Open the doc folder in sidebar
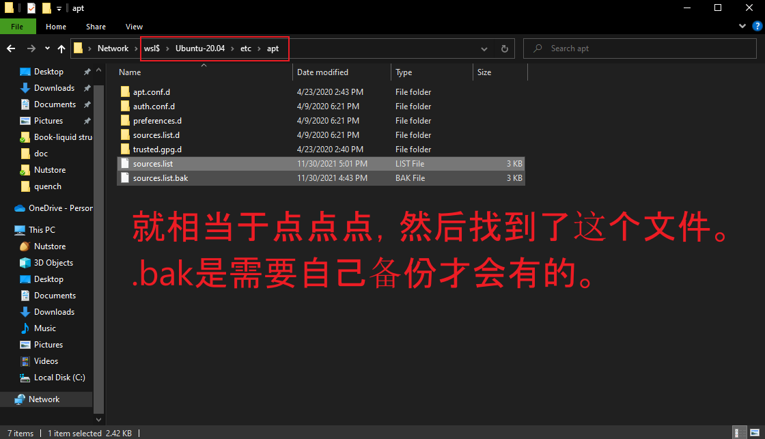Image resolution: width=765 pixels, height=439 pixels. pos(40,154)
